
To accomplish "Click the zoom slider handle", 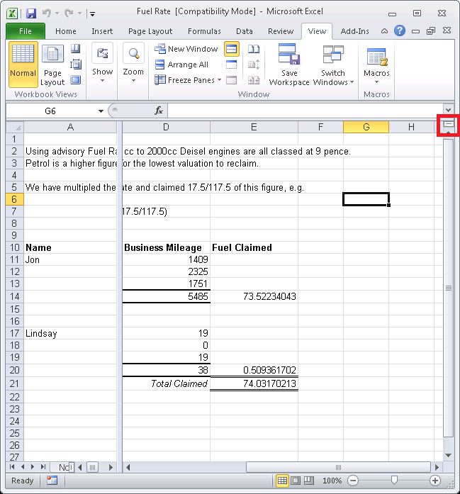I will tap(394, 481).
